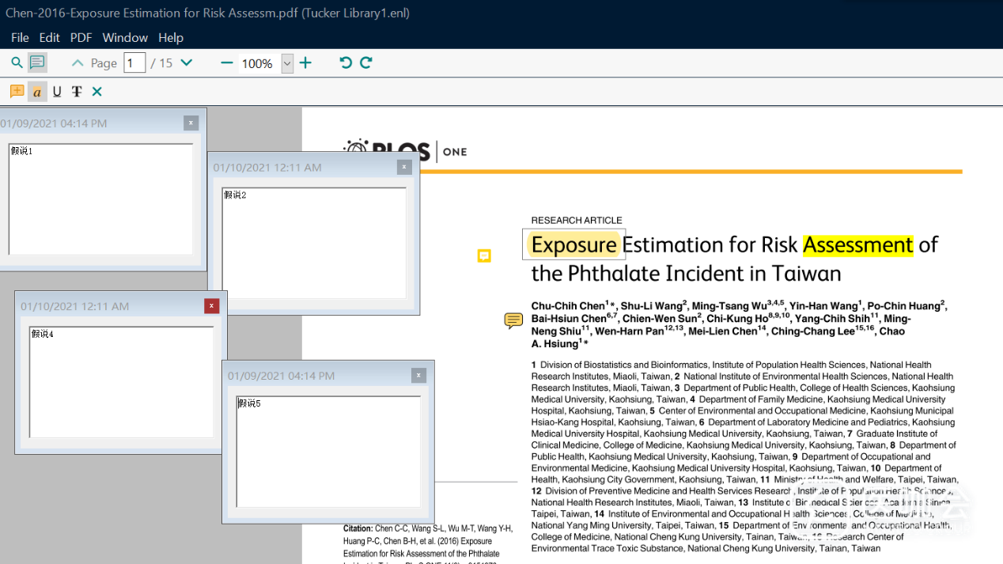Toggle the underline text tool
The image size is (1003, 564).
click(57, 92)
